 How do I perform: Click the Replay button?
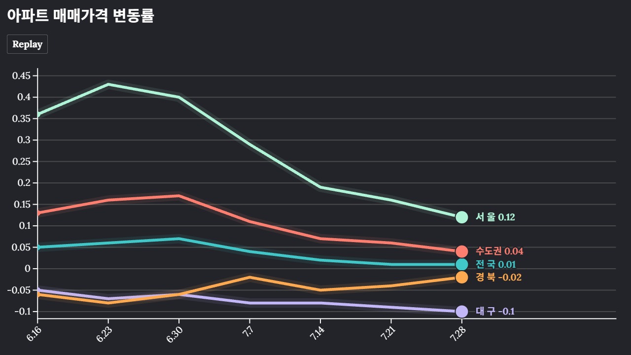point(27,44)
